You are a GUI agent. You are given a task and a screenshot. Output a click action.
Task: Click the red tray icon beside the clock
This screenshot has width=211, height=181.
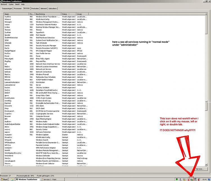(199, 179)
